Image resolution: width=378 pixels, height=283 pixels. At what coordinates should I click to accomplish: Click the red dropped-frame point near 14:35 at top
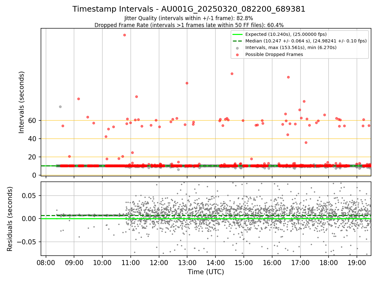(x=232, y=74)
